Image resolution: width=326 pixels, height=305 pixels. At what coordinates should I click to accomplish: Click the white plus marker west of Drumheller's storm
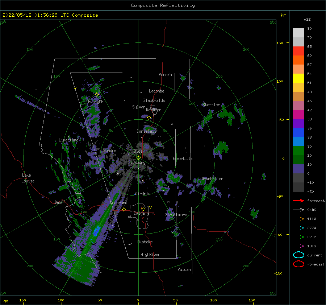coord(205,146)
